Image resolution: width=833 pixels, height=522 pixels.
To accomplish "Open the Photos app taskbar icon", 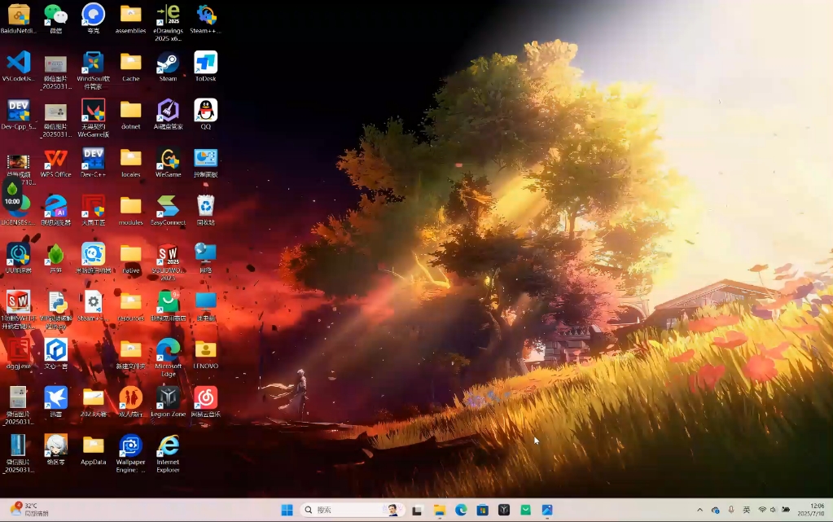I will tap(547, 511).
